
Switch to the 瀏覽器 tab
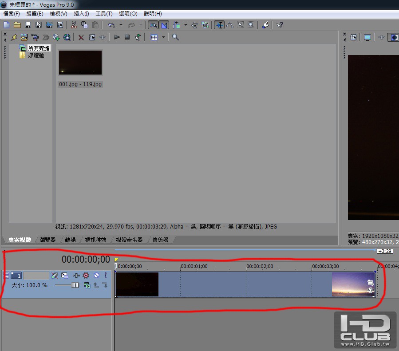47,240
